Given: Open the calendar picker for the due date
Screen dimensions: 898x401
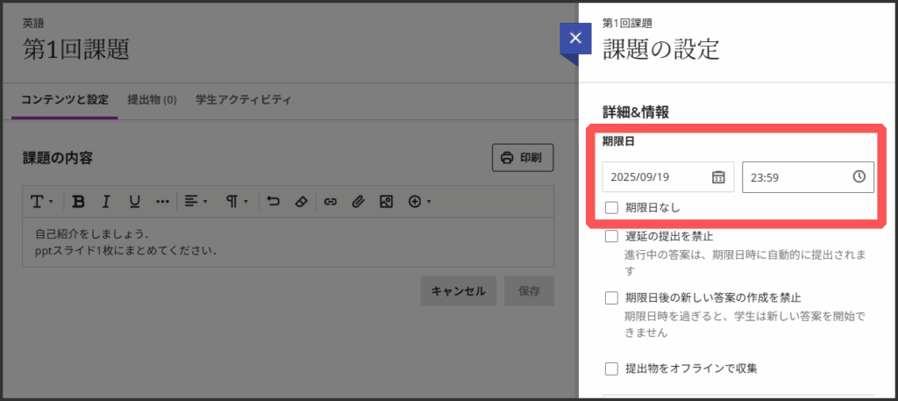Looking at the screenshot, I should [x=718, y=177].
